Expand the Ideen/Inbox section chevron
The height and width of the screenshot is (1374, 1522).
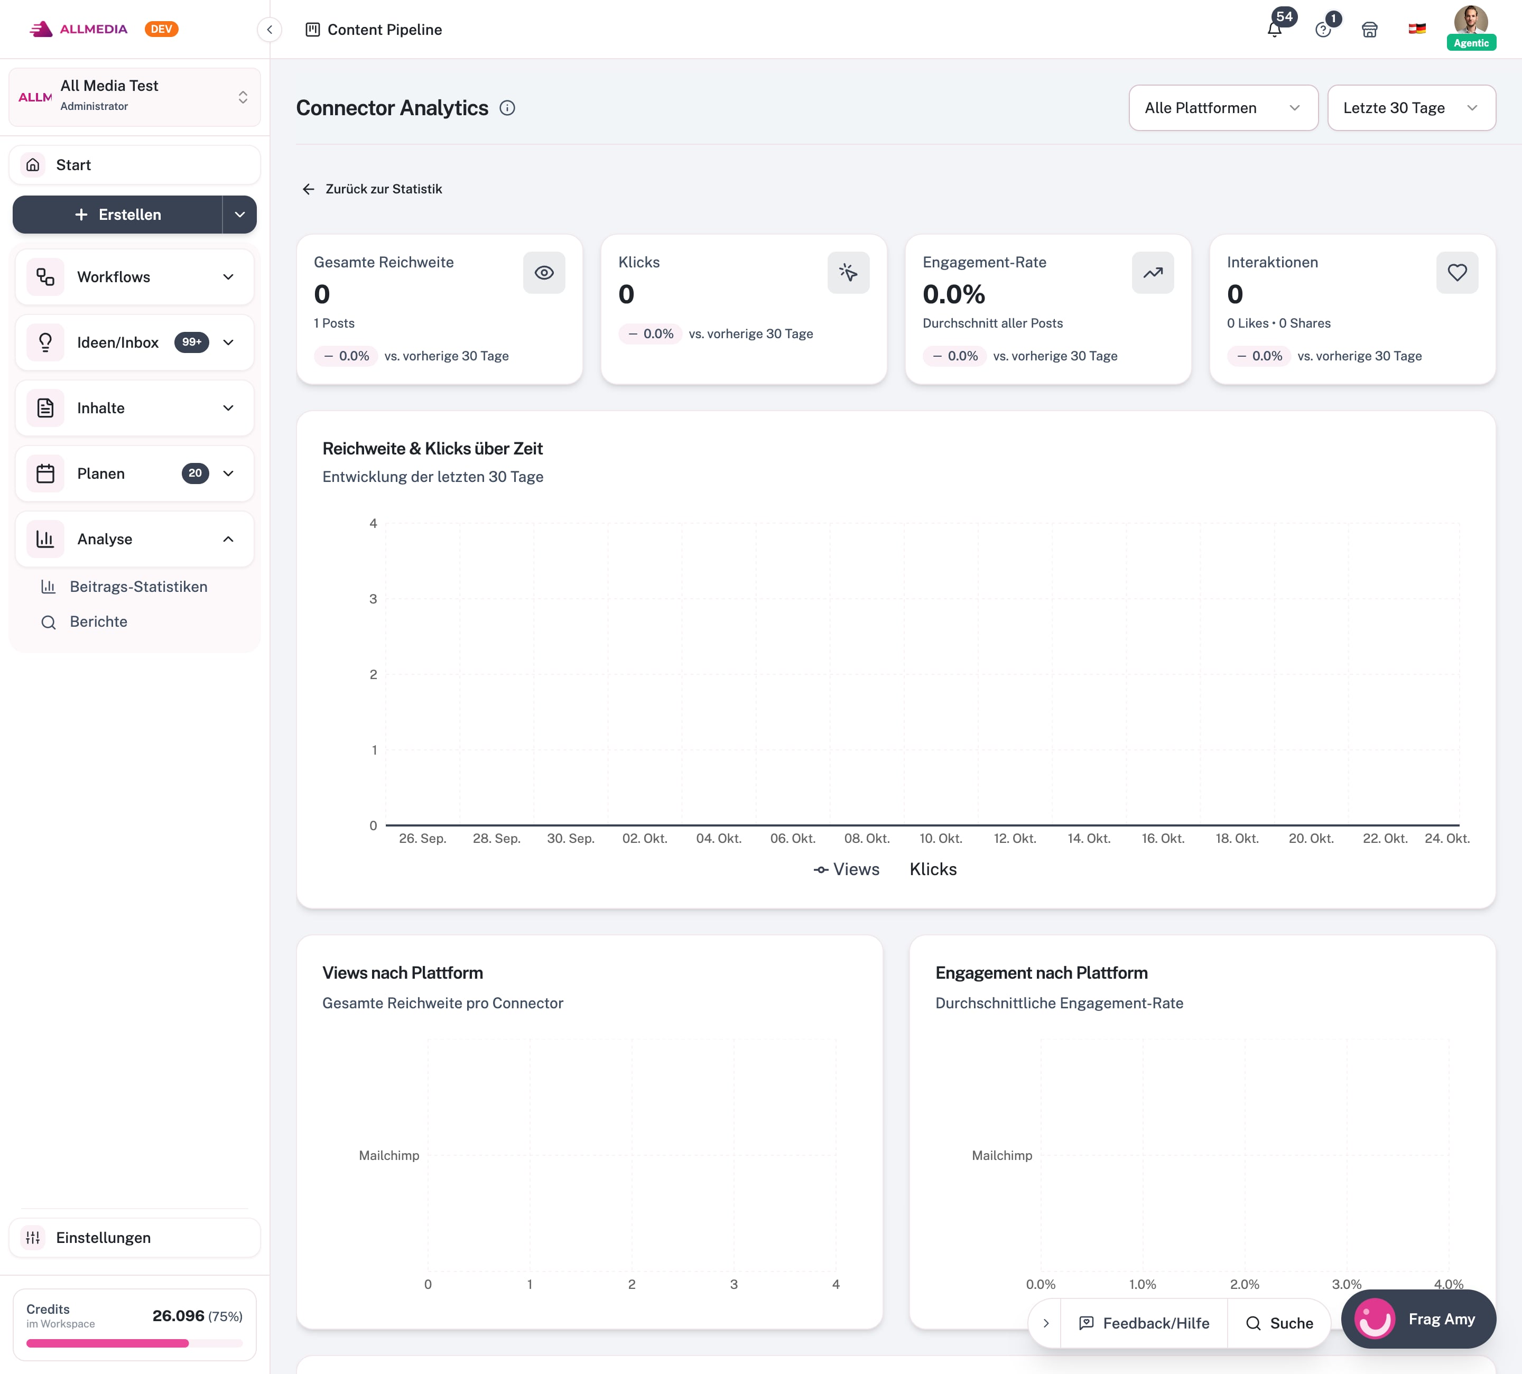pyautogui.click(x=228, y=343)
